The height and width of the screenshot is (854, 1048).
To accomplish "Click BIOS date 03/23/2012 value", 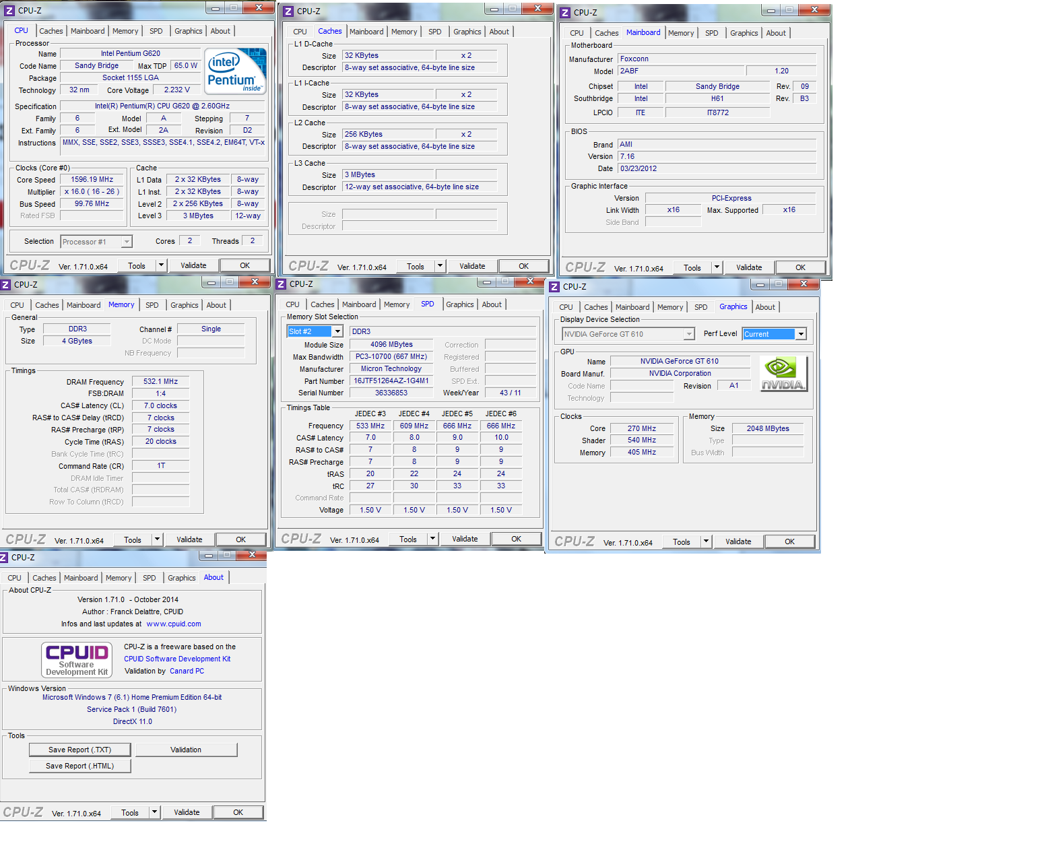I will pos(717,168).
